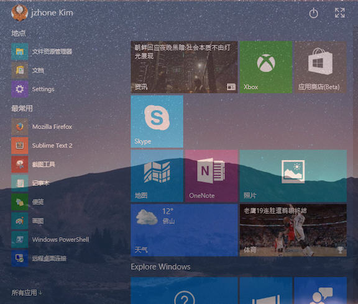Launch the Windows PowerShell icon
The height and width of the screenshot is (304, 358).
(x=20, y=239)
